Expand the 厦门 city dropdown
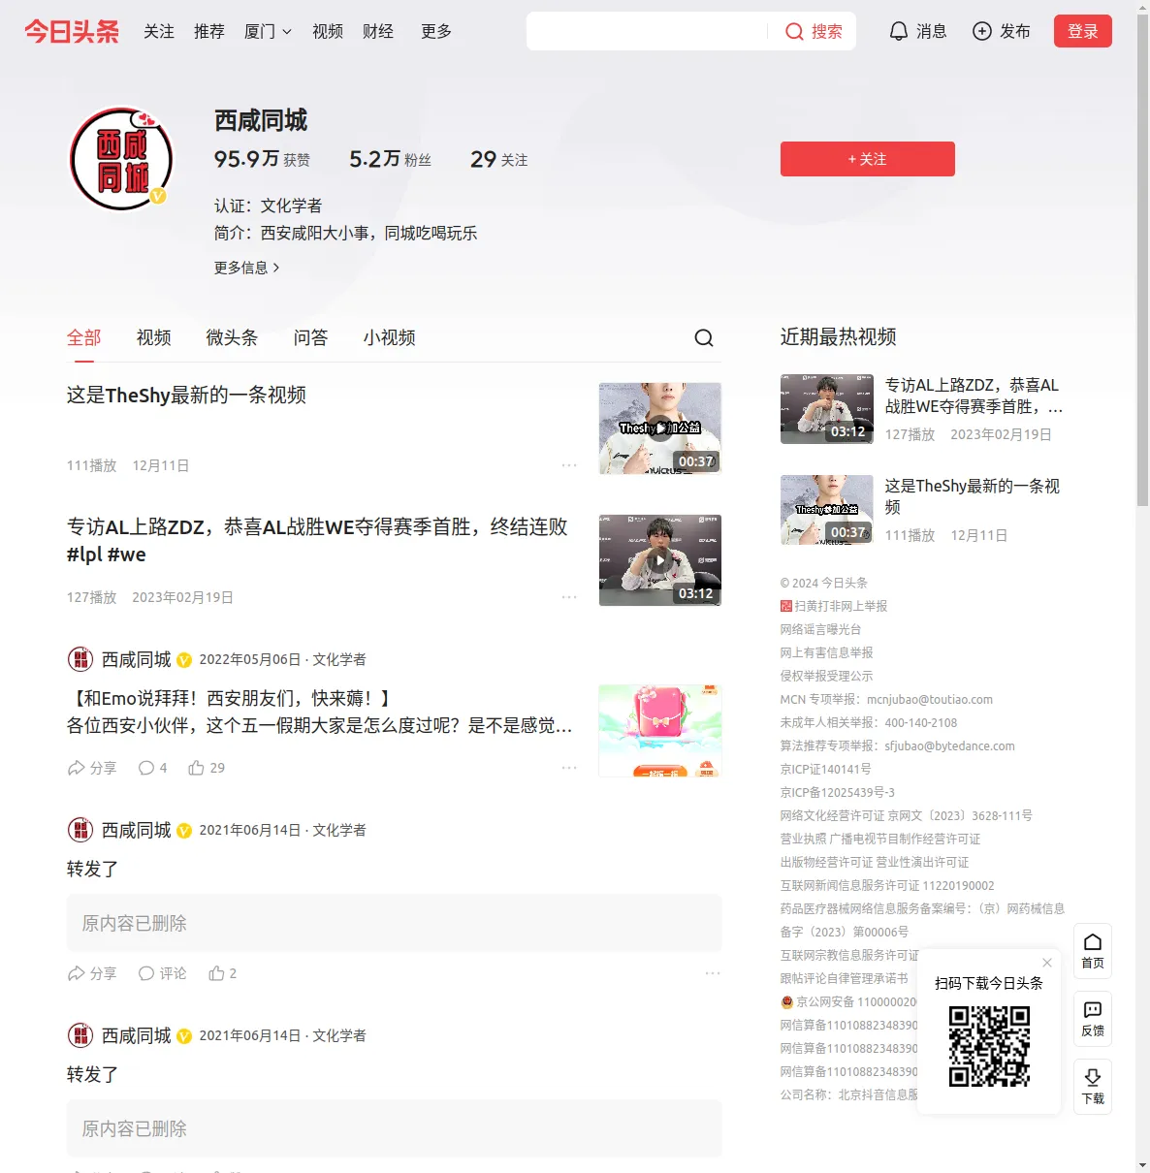Image resolution: width=1150 pixels, height=1173 pixels. [268, 31]
